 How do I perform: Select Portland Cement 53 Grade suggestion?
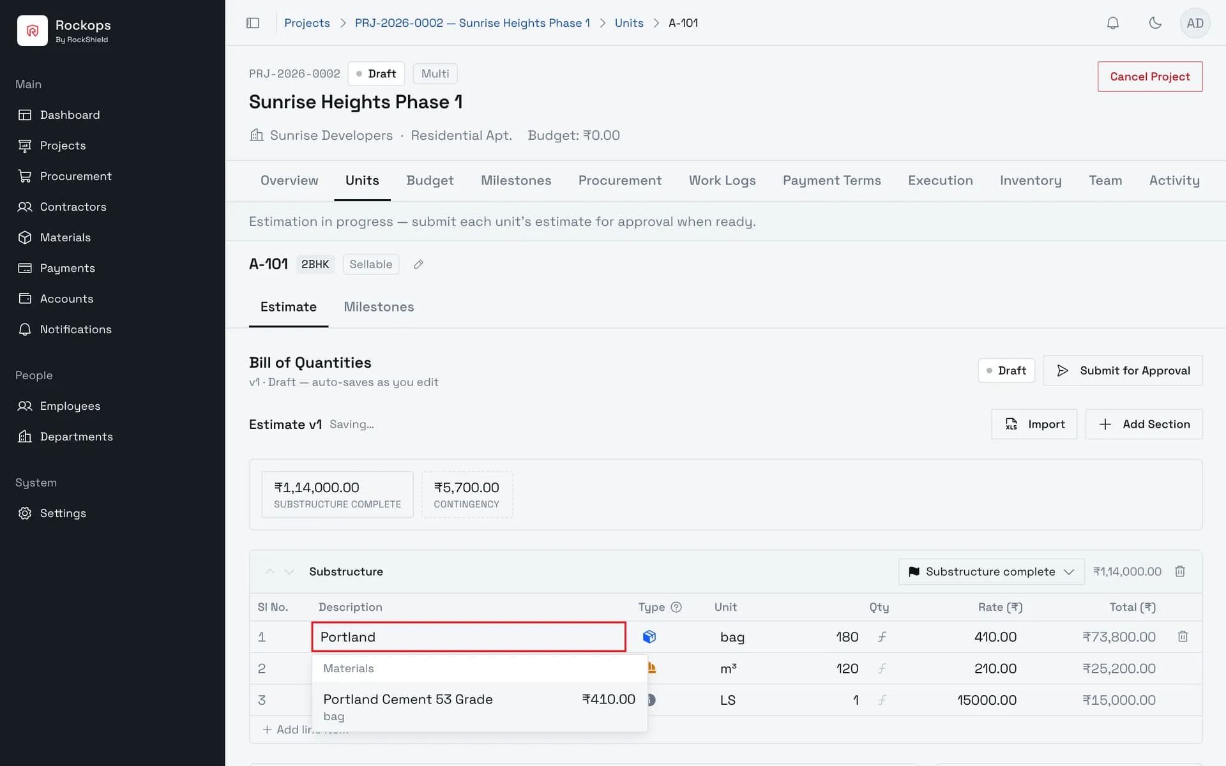[x=479, y=707]
